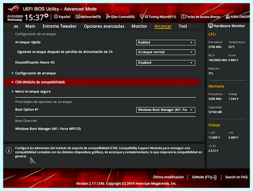Viewport: 253px width, 191px height.
Task: Click the 01/22/2020 date text
Action: point(15,16)
